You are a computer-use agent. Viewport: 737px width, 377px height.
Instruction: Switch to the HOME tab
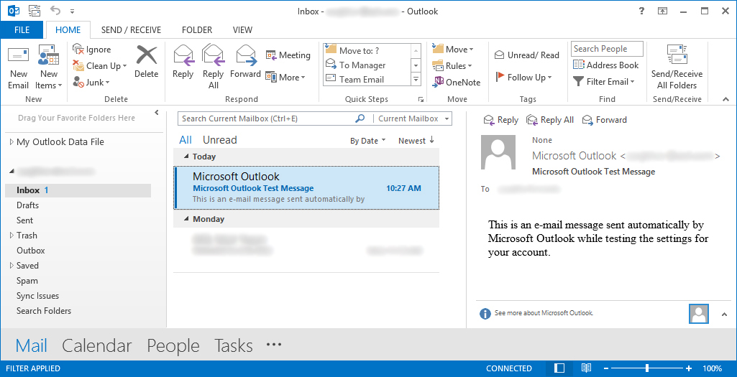point(68,29)
